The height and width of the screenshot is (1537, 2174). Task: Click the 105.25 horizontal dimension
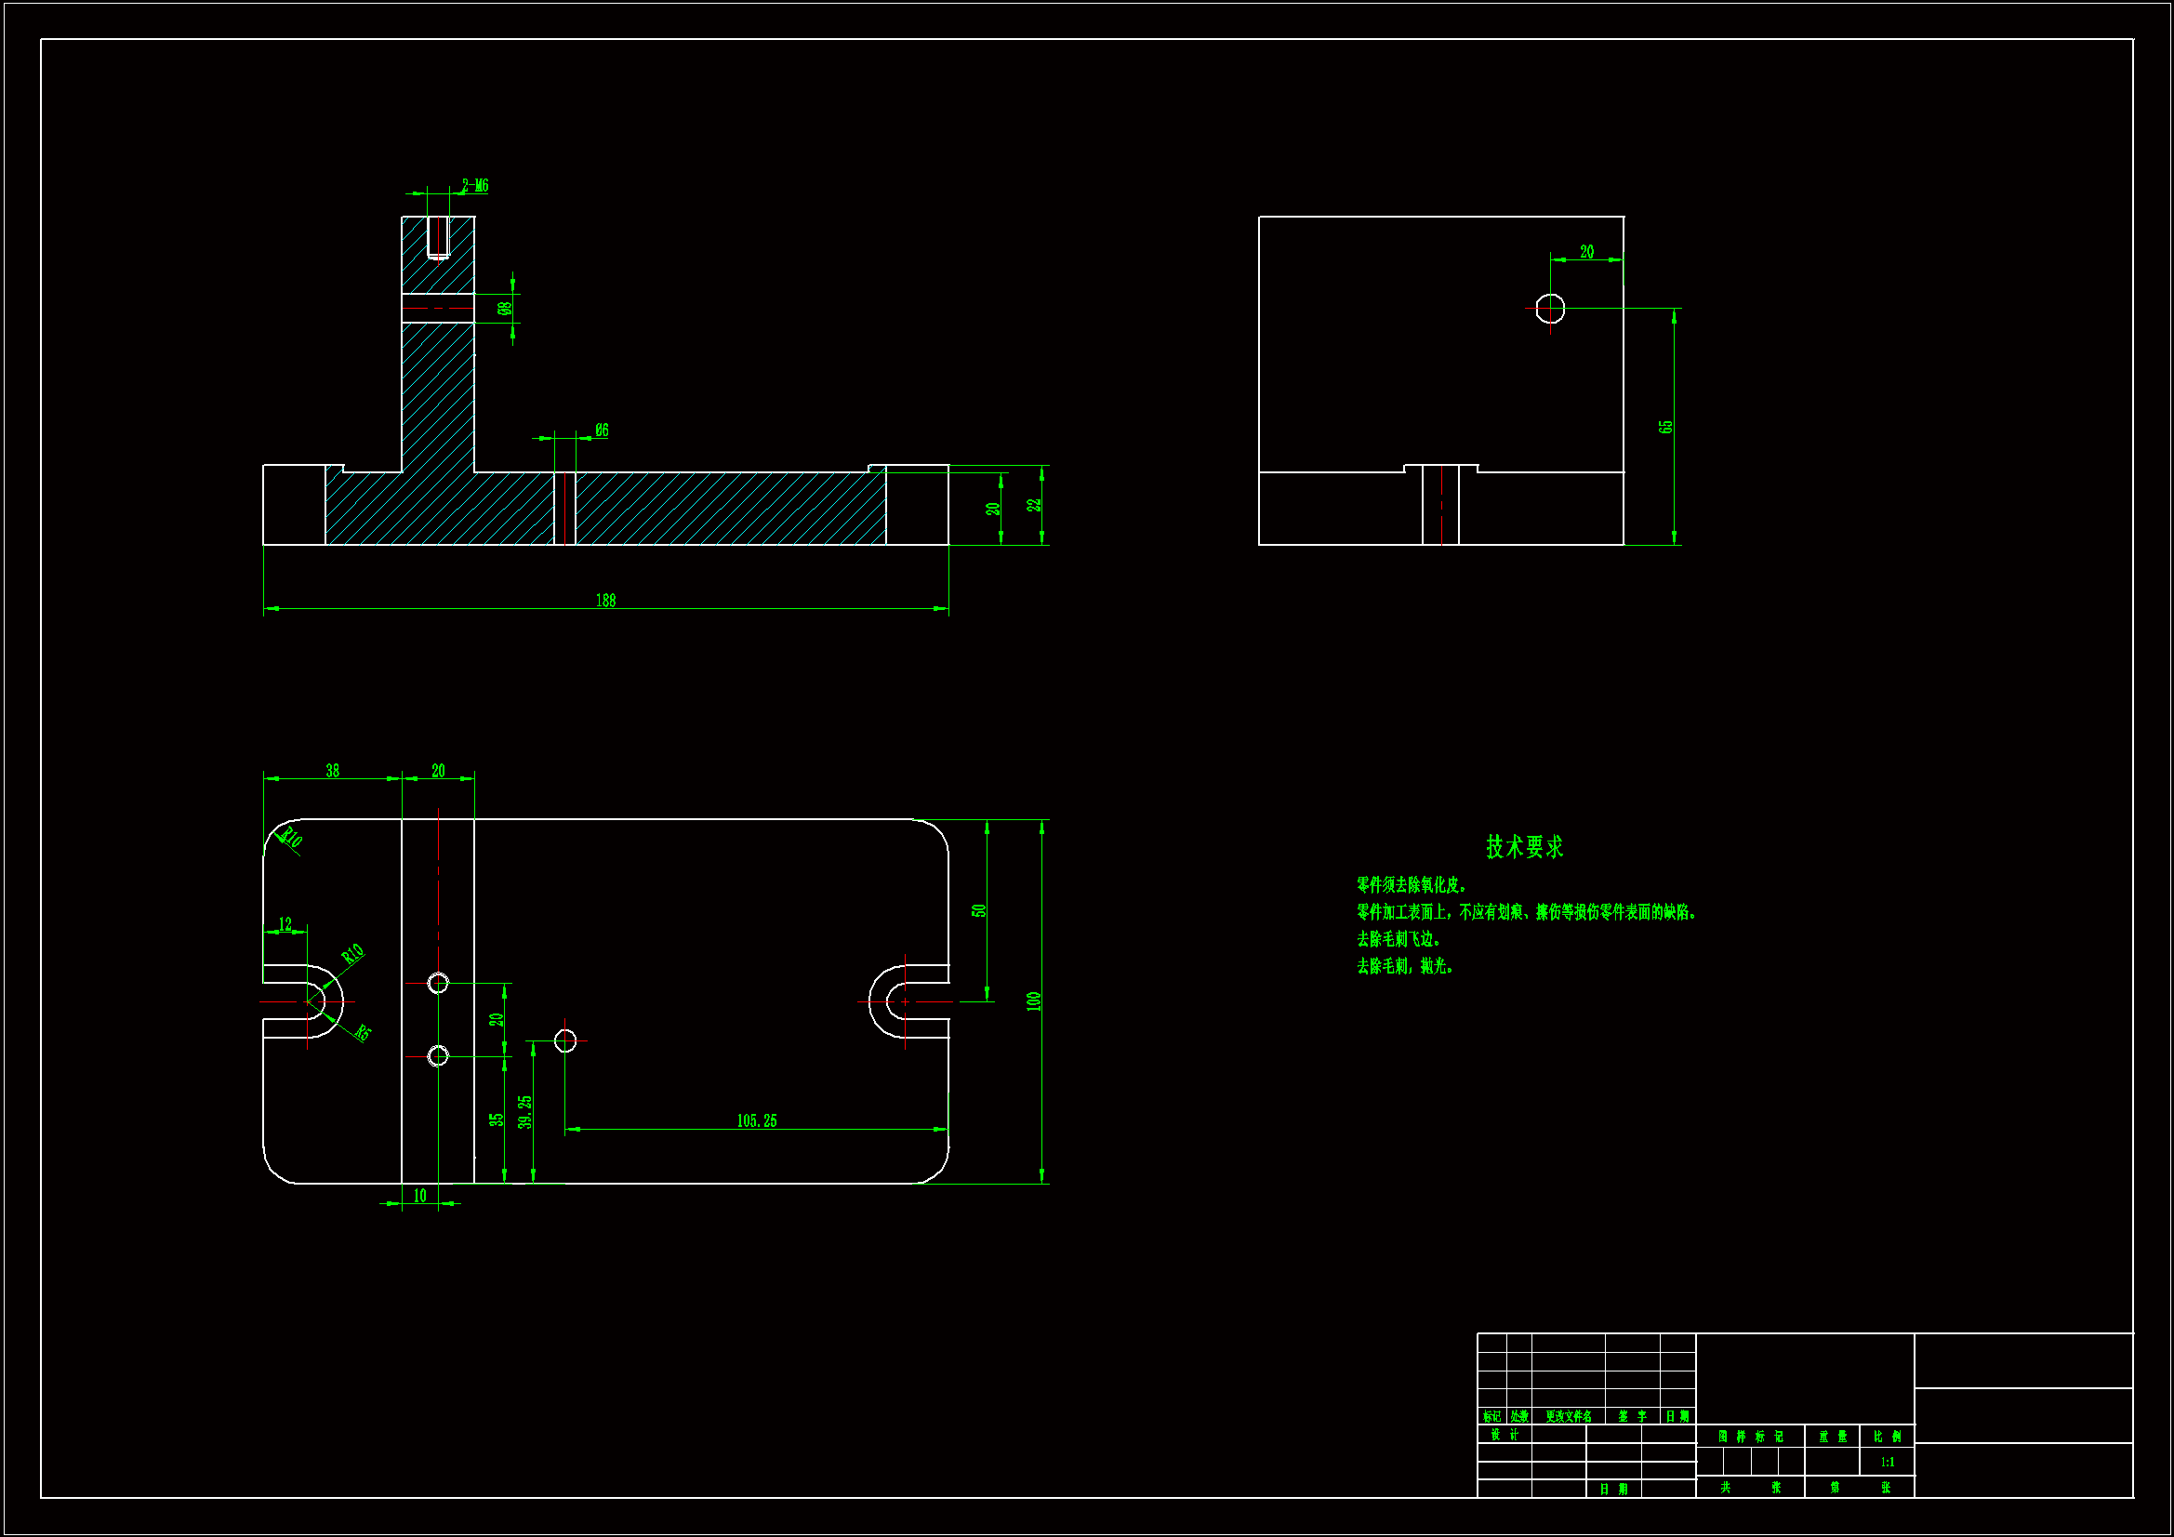(757, 1120)
